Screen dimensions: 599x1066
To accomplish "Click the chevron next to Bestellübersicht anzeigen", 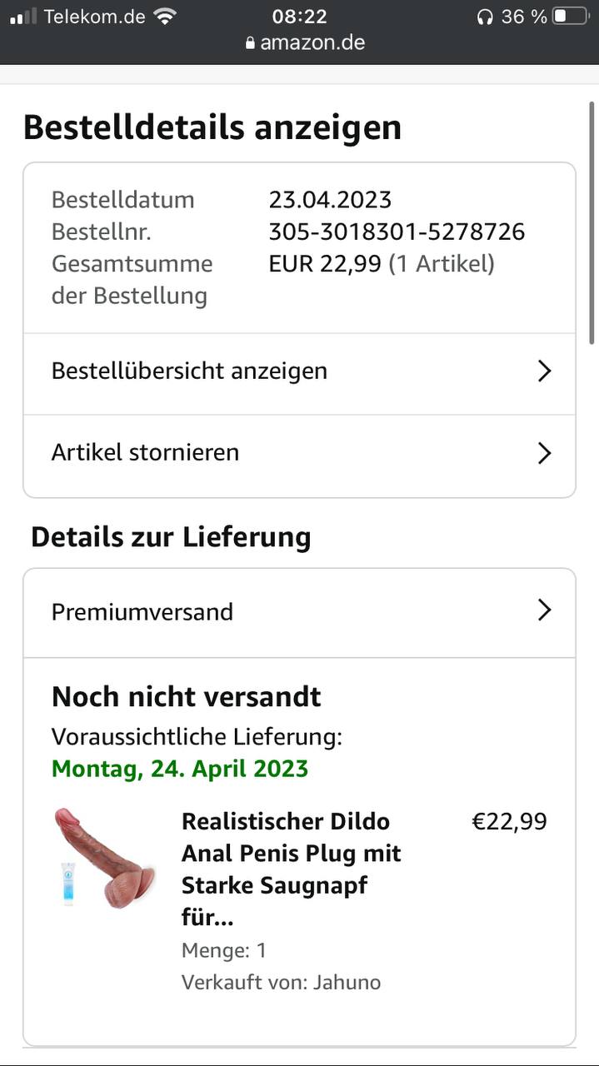I will click(x=544, y=371).
